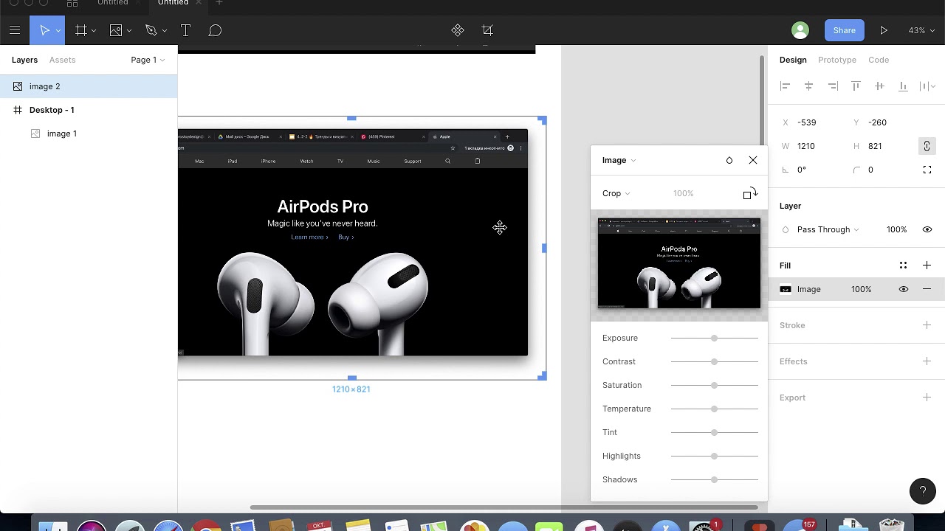Viewport: 945px width, 531px height.
Task: Click the Align top icon
Action: coord(856,86)
